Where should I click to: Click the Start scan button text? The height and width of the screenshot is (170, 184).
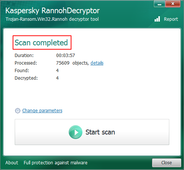pyautogui.click(x=100, y=132)
